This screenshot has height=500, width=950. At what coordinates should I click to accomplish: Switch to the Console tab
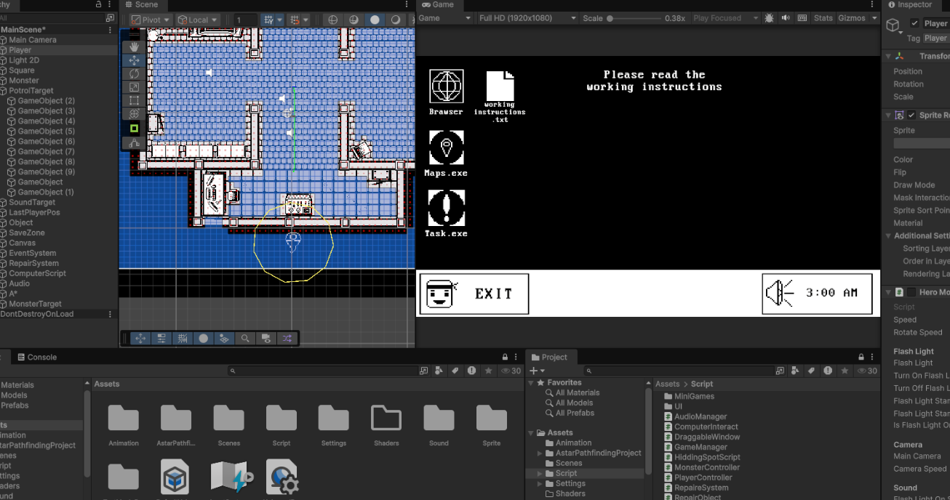tap(36, 357)
